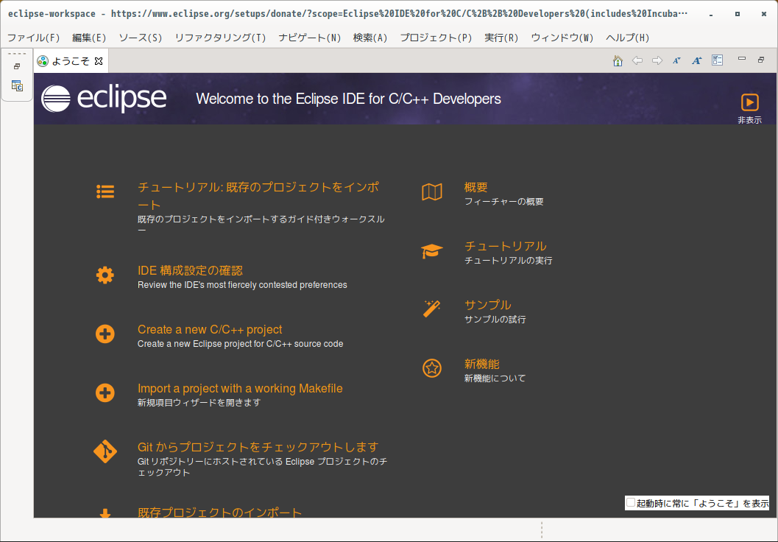Open the 編集(E) menu
Screen dimensions: 778x542
[89, 38]
